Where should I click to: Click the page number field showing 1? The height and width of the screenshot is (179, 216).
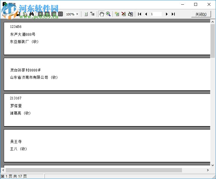(x=156, y=14)
